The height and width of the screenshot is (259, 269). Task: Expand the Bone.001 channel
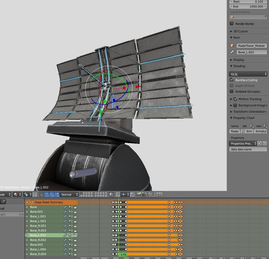(27, 212)
